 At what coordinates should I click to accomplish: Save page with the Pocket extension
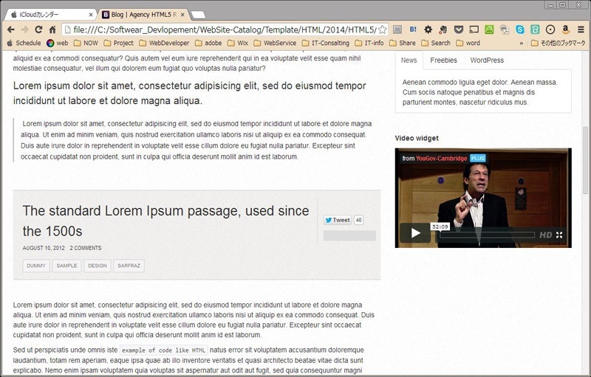pyautogui.click(x=458, y=30)
